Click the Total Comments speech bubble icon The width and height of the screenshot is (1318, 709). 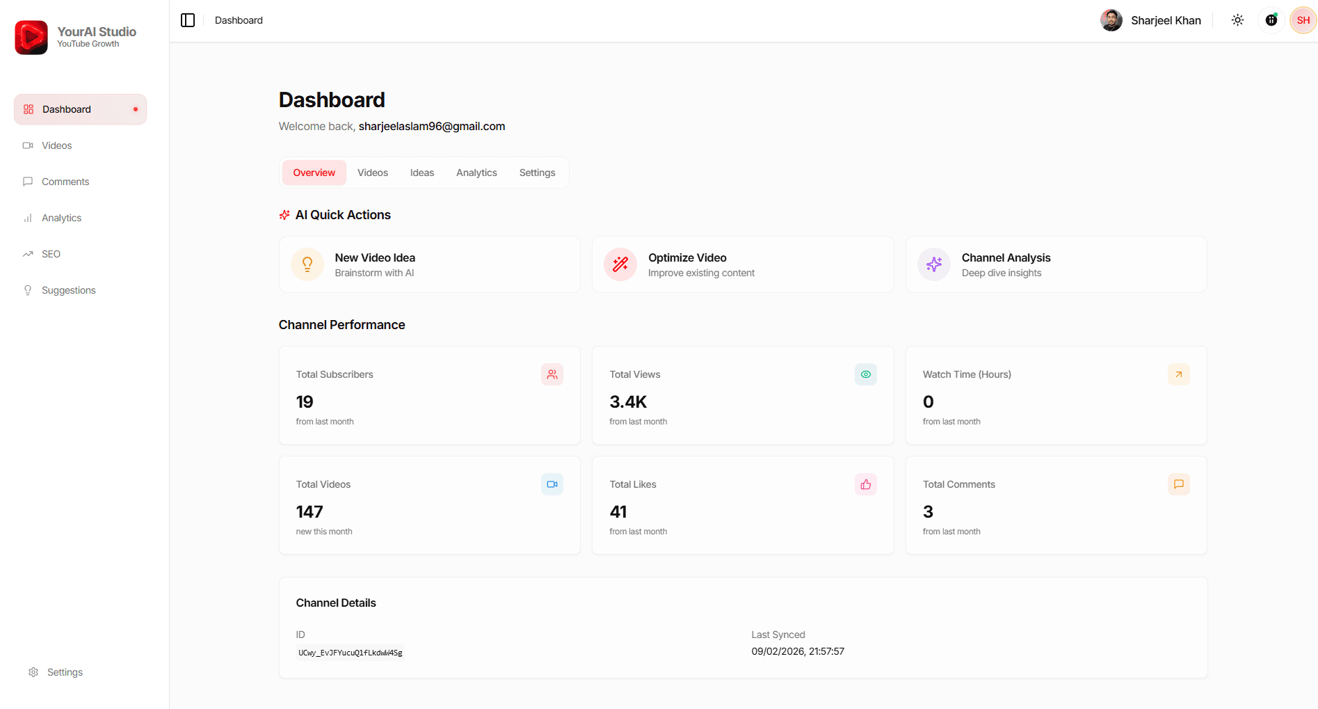pos(1178,484)
